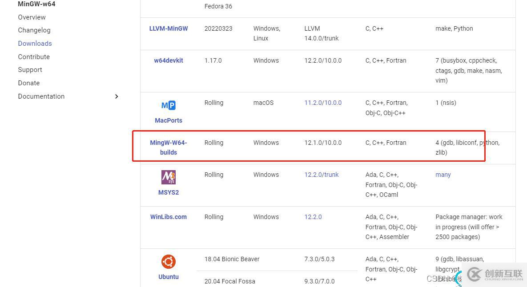Select the MingW-W64-builds 'Rolling' cell
Screen dimensions: 527x287
(x=214, y=143)
